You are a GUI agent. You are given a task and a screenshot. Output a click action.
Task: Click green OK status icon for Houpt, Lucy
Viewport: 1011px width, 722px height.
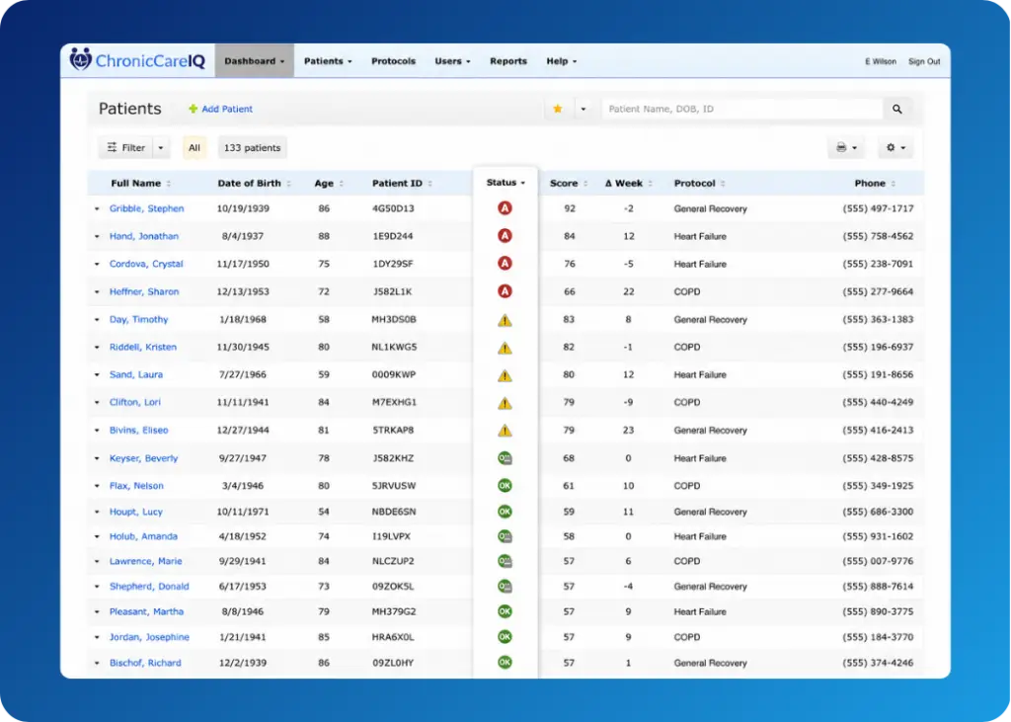click(505, 512)
